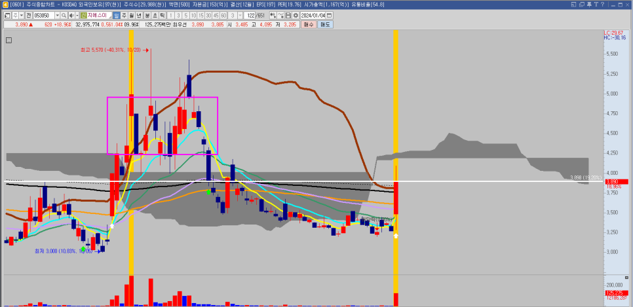Minimize the chart window
The width and height of the screenshot is (633, 307).
tap(613, 5)
